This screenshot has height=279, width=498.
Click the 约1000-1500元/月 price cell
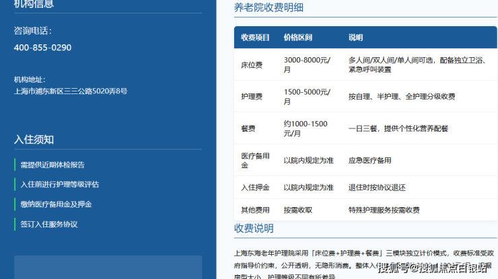click(306, 128)
